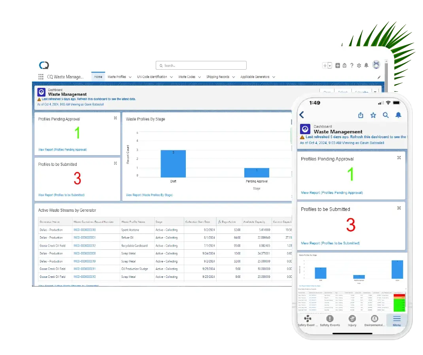Click the desktop Help question mark icon
Viewport: 423px width, 355px height.
[351, 66]
